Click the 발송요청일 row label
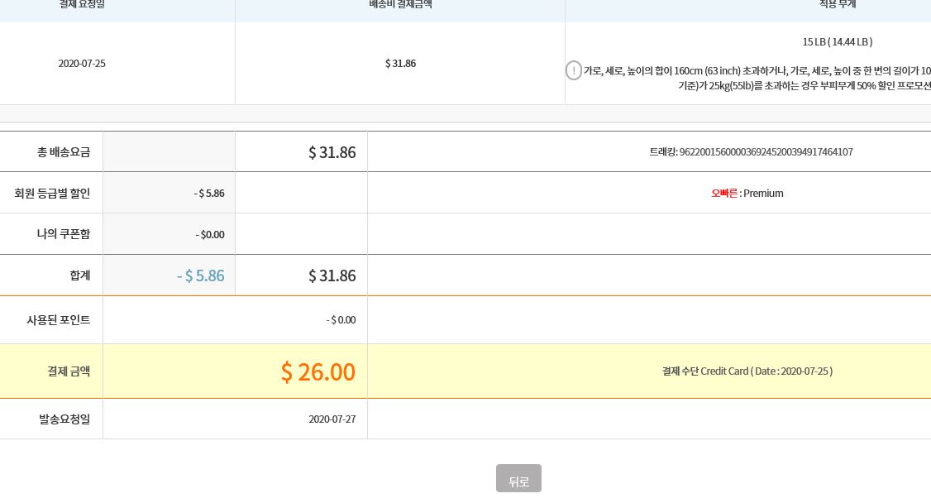Viewport: 931px width, 503px height. [64, 419]
